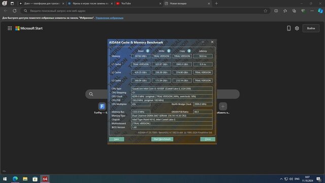
Task: Click the Close button in AIDA64 dialog
Action: (208, 139)
